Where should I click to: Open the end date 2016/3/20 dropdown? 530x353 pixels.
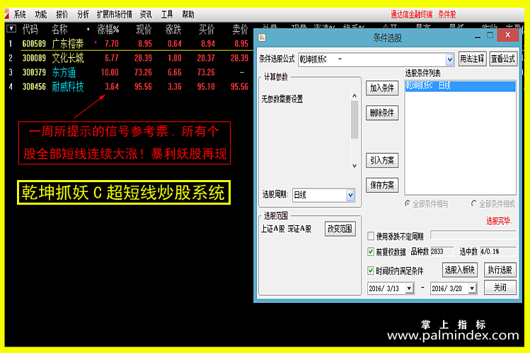coord(472,288)
